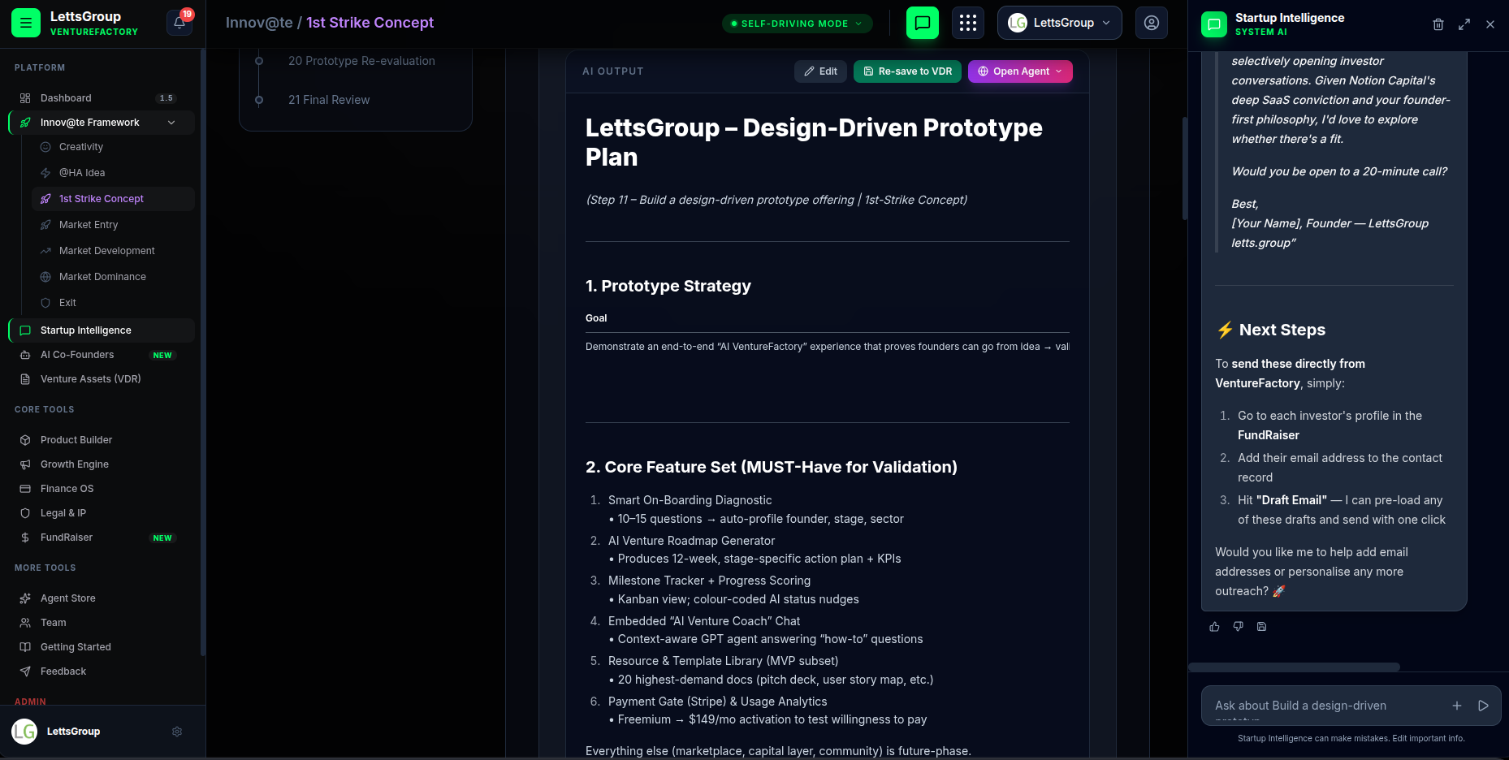Toggle the green hamburger menu button
Image resolution: width=1509 pixels, height=760 pixels.
[x=26, y=23]
